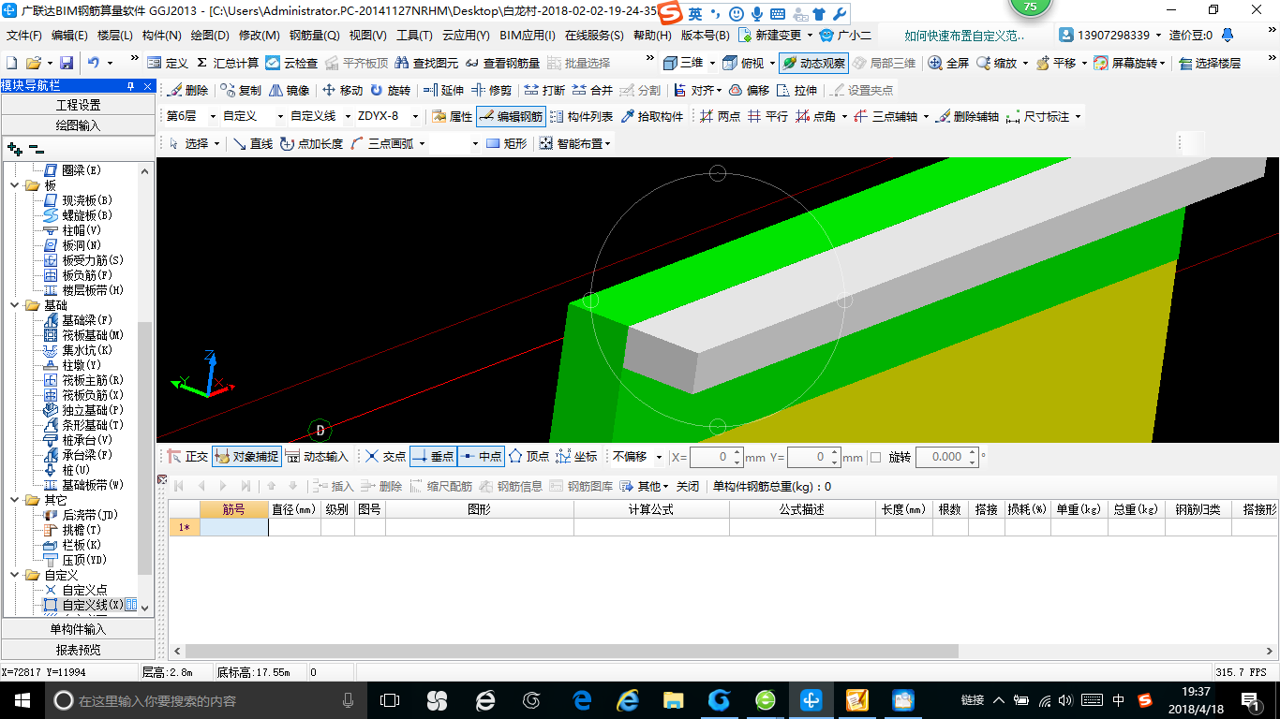1280x719 pixels.
Task: Select the 两点 two-point axis tool
Action: point(720,117)
